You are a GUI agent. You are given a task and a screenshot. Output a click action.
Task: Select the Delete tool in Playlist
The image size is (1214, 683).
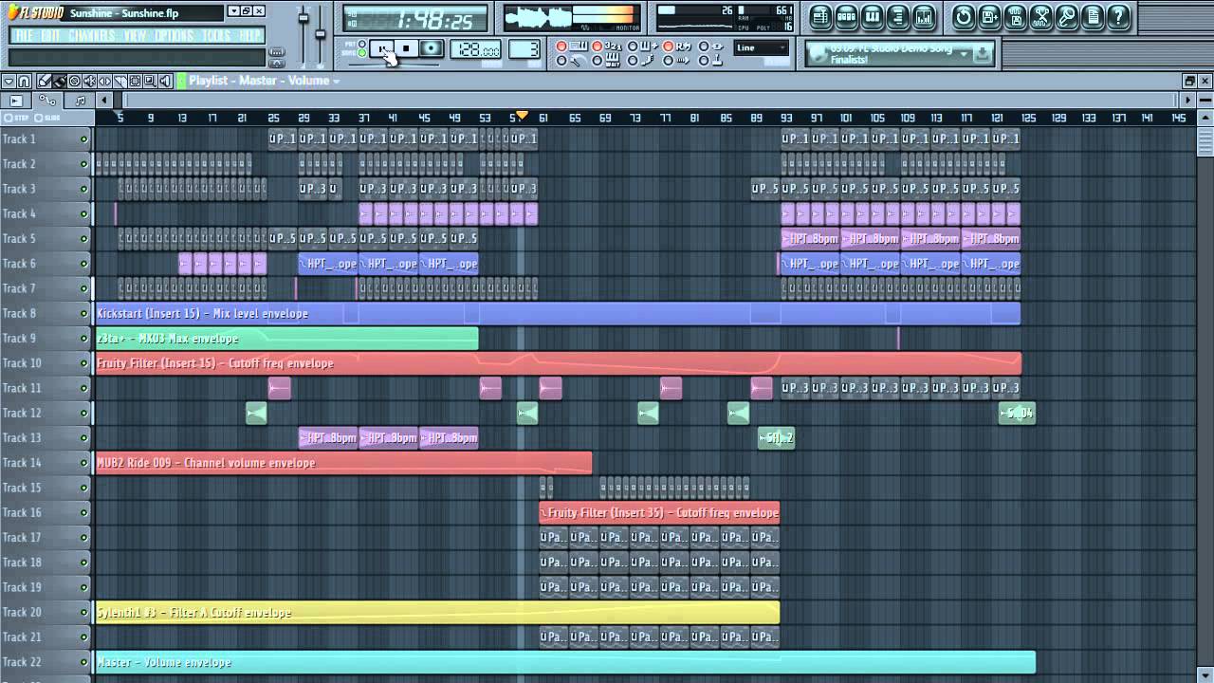click(74, 82)
